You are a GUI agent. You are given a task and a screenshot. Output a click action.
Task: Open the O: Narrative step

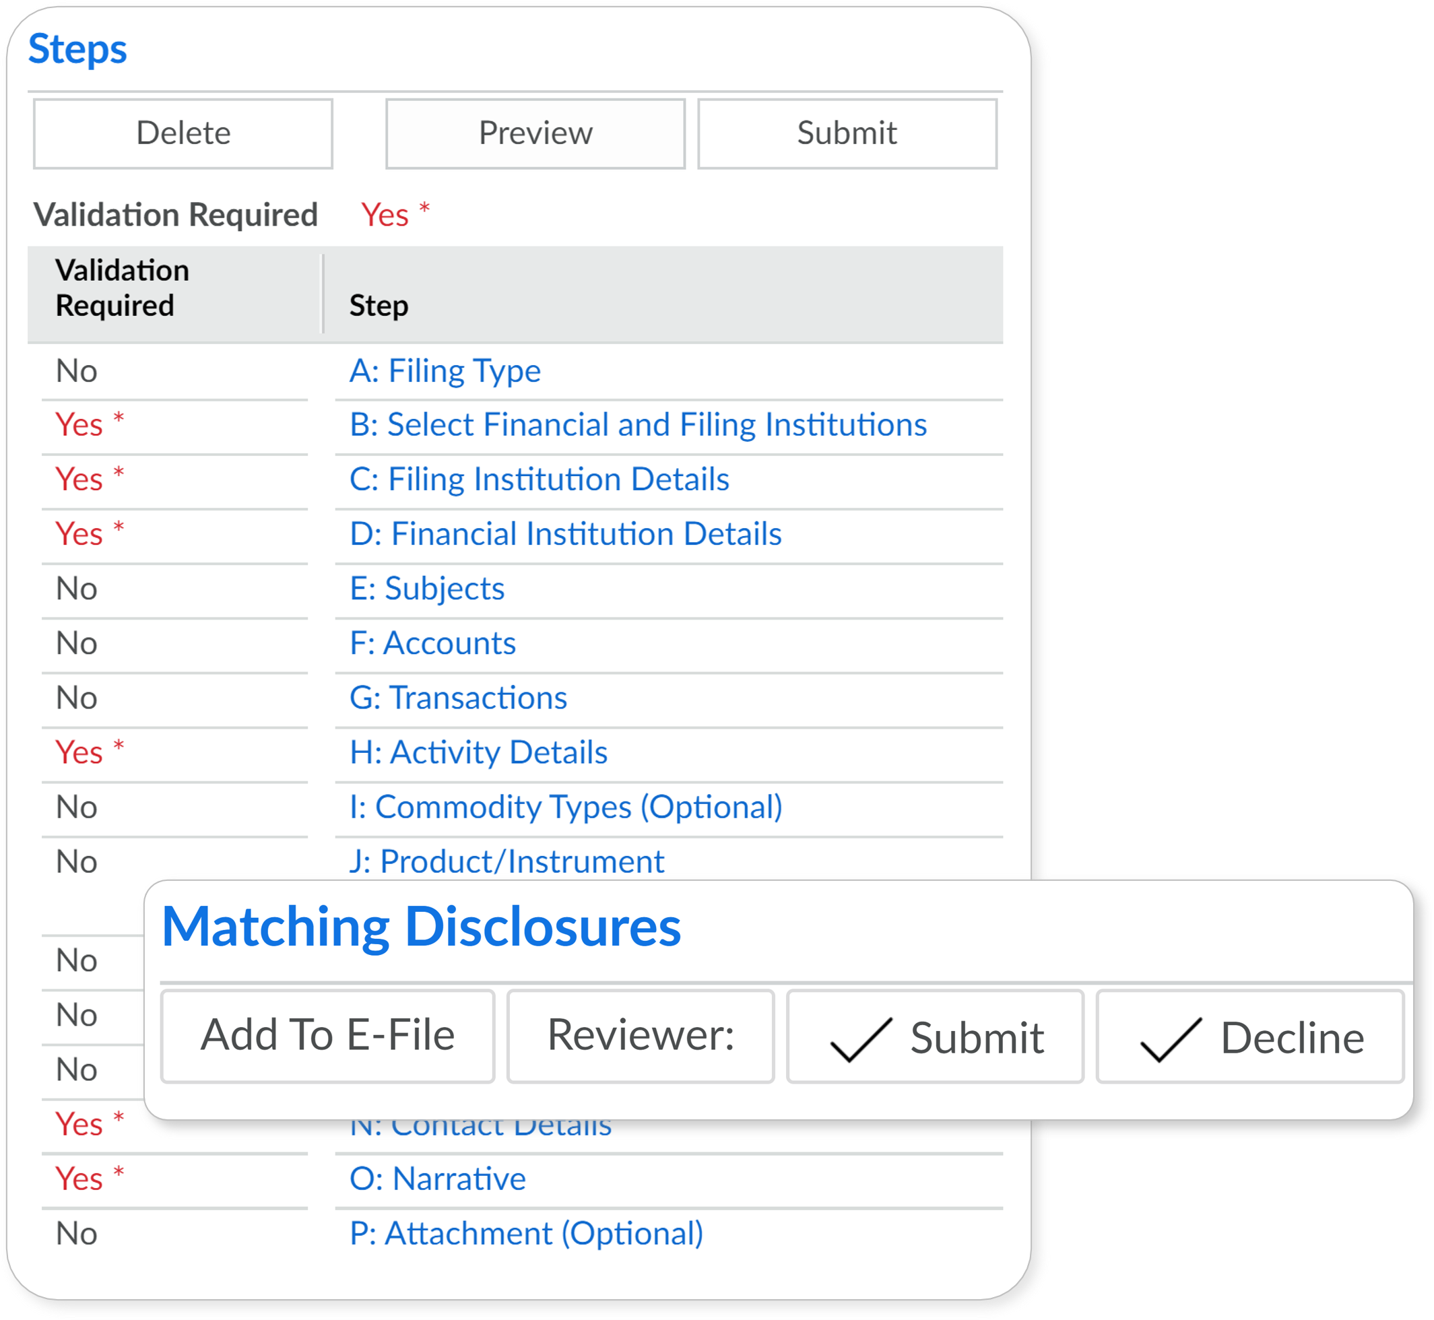coord(437,1179)
